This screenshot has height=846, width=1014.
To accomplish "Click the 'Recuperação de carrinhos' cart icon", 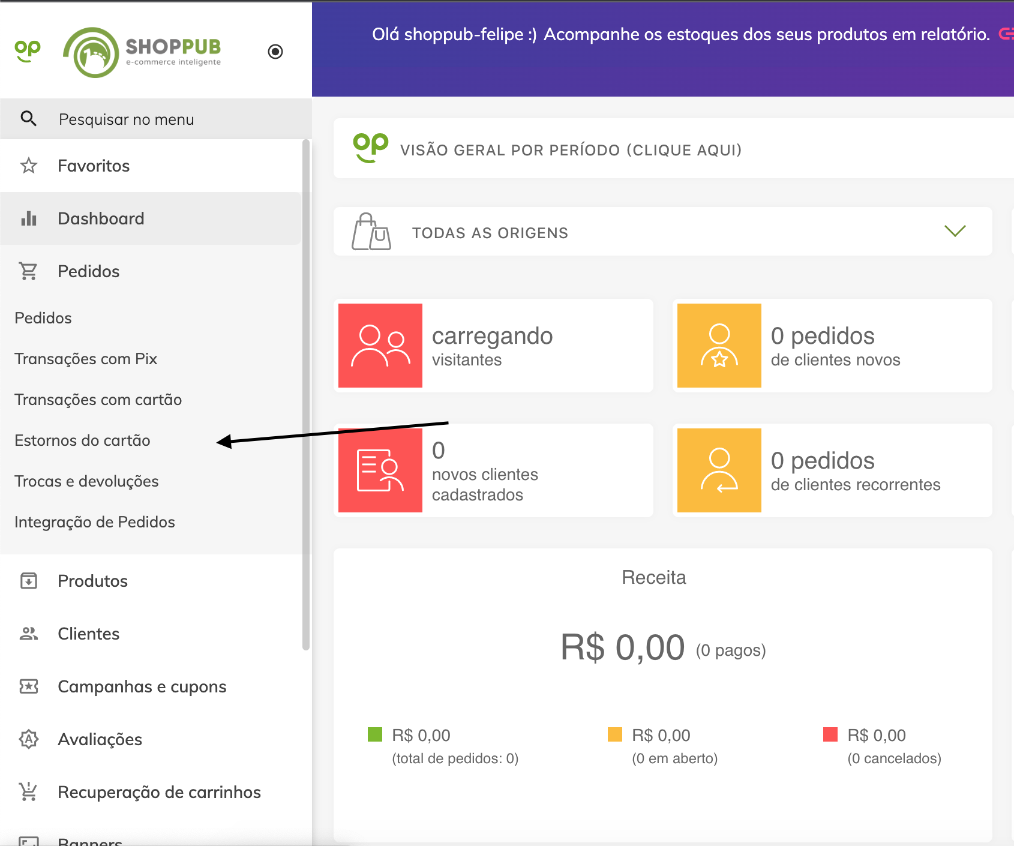I will point(29,792).
